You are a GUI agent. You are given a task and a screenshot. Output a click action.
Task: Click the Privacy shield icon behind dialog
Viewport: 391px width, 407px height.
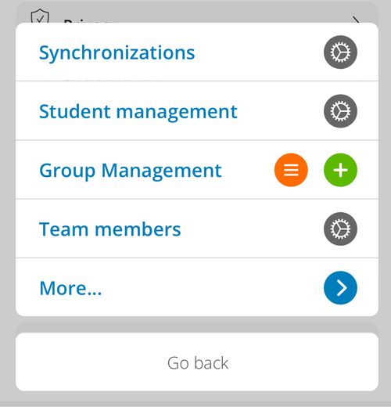40,16
